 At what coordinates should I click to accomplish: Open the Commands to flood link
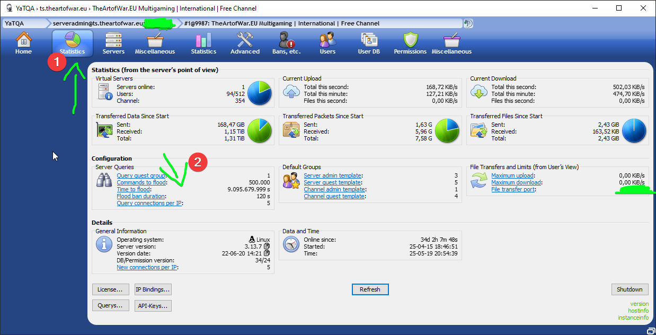point(141,182)
